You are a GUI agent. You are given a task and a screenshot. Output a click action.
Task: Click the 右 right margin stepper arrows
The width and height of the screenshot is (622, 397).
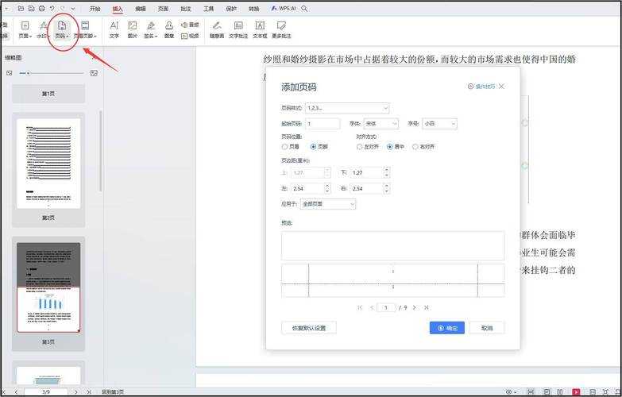click(387, 188)
